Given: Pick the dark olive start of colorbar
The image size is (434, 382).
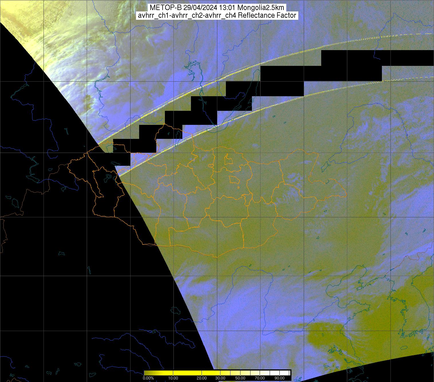Looking at the screenshot, I should (146, 373).
